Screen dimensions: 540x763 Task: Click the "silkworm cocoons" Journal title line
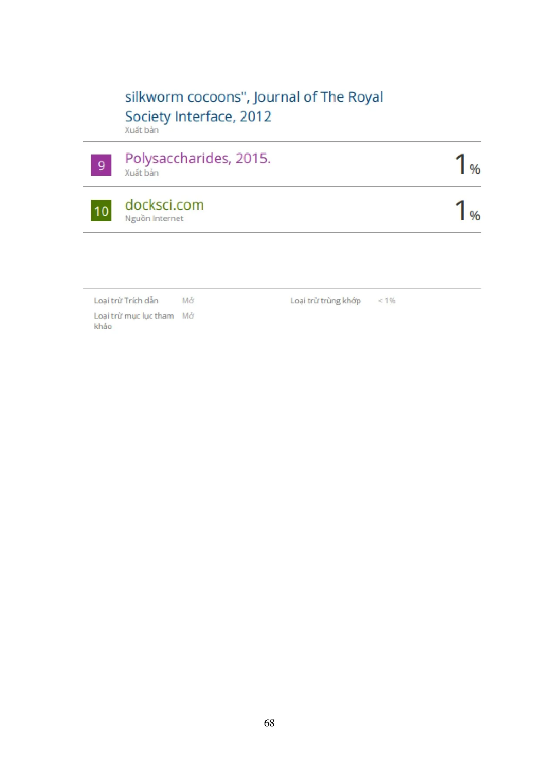[254, 97]
